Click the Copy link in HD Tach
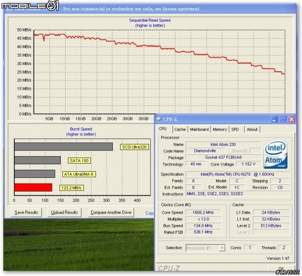 coord(150,213)
